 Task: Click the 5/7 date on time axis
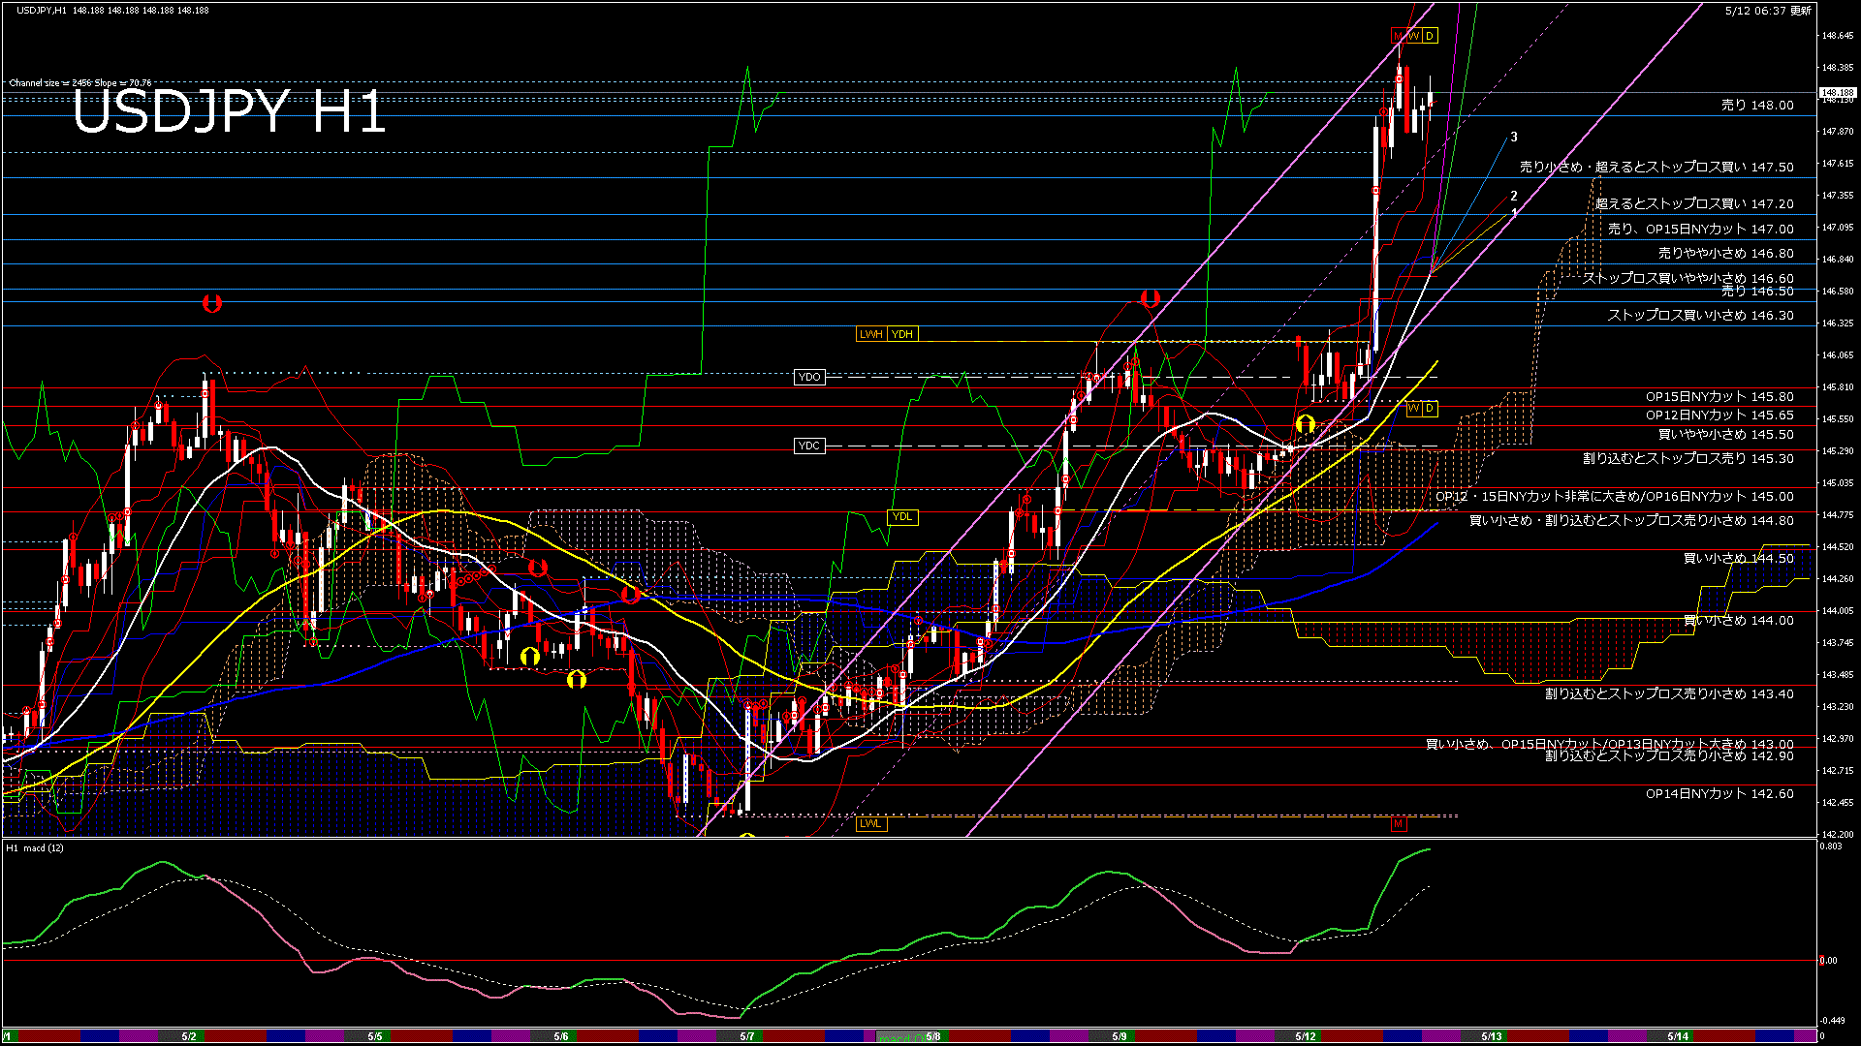tap(747, 1036)
